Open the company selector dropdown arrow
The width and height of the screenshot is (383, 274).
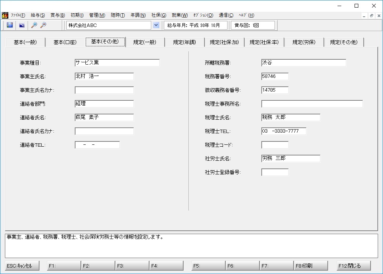pyautogui.click(x=156, y=25)
